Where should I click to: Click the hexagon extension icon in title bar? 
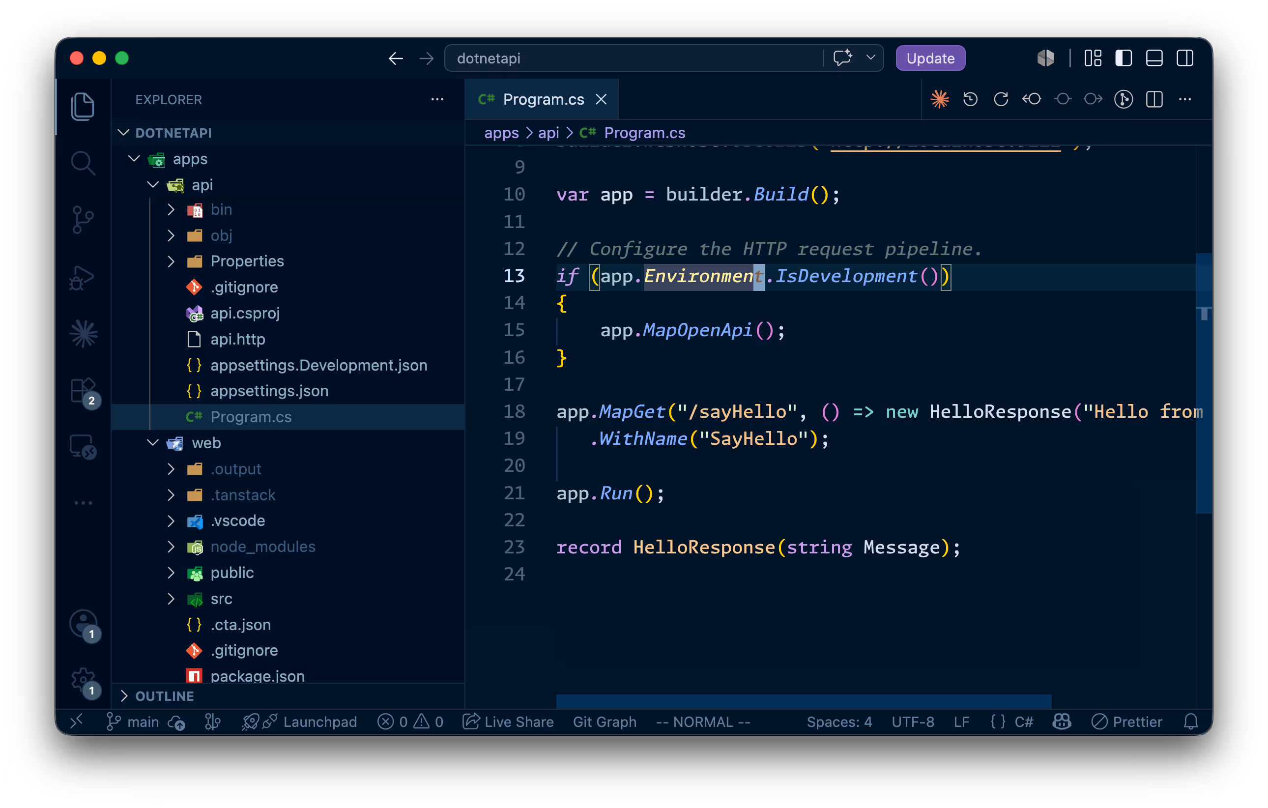(x=1045, y=58)
